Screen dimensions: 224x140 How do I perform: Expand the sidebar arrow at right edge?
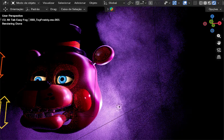click(223, 19)
